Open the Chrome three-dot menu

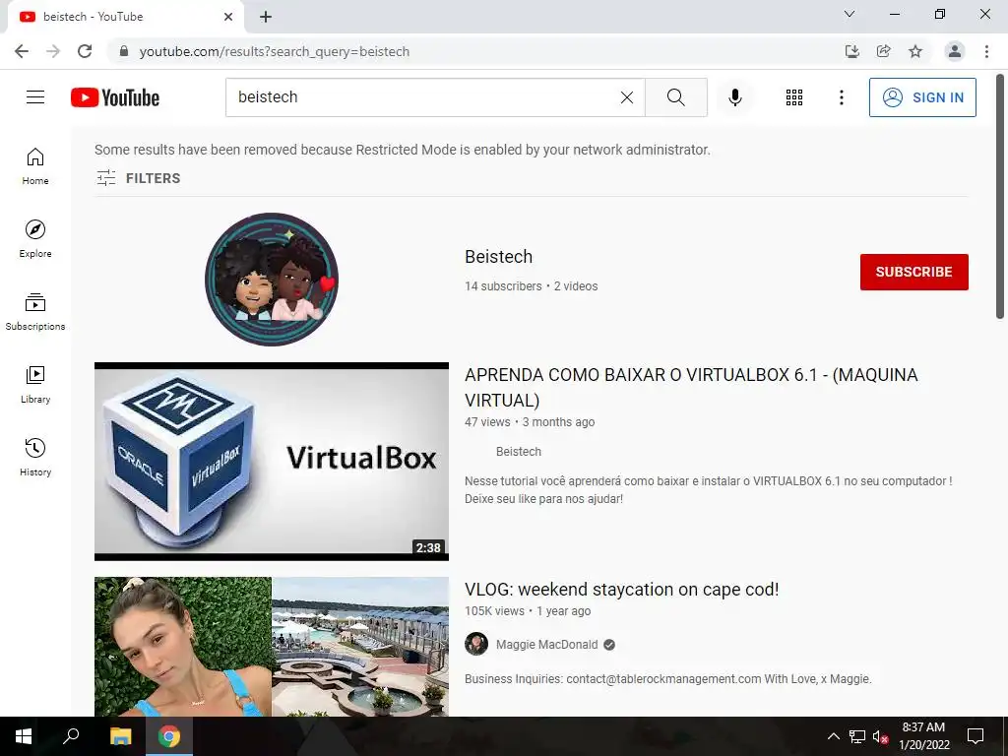pos(986,51)
